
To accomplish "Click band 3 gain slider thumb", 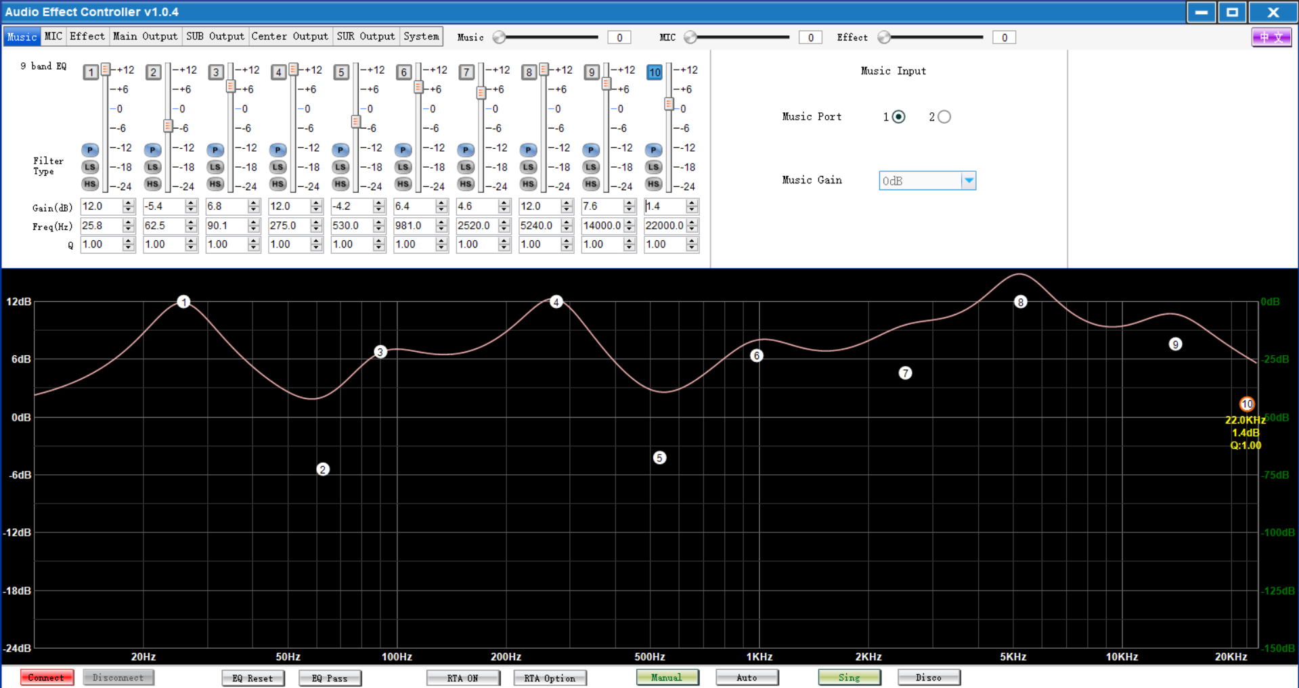I will (231, 87).
